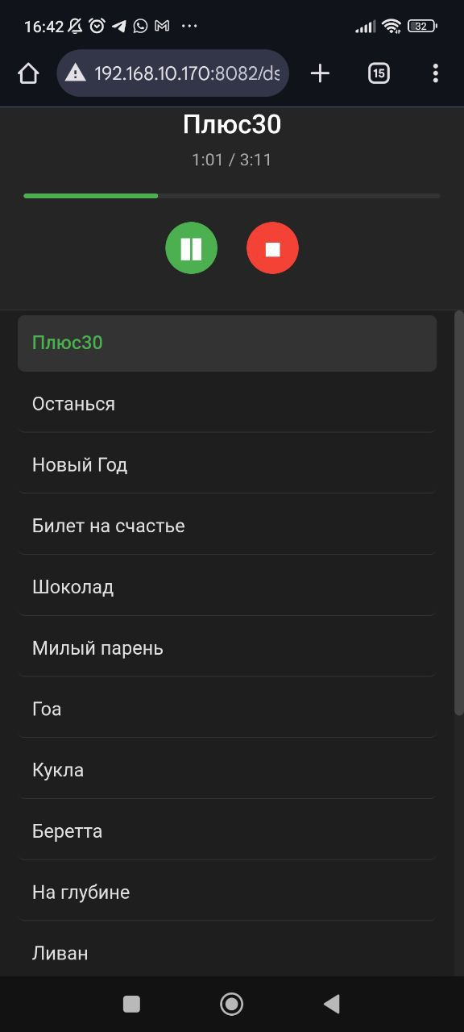Viewport: 464px width, 1032px height.
Task: Pause the currently playing track Плюс30
Action: click(x=191, y=248)
